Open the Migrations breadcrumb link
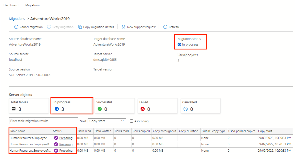This screenshot has width=295, height=159. tap(17, 18)
